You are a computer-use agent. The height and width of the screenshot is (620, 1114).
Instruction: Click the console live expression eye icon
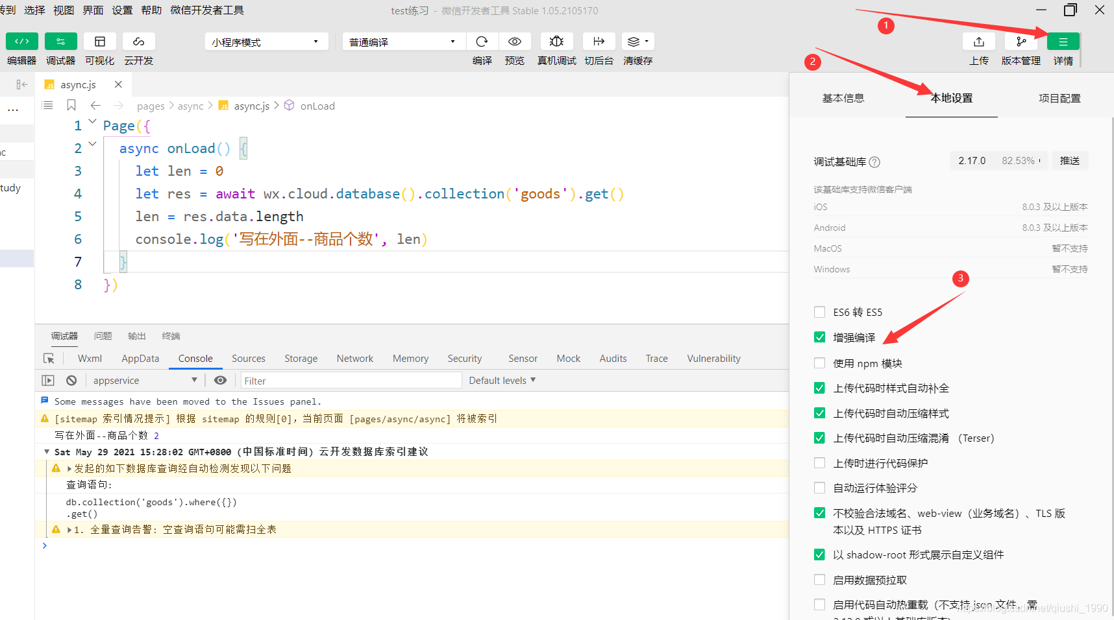click(221, 381)
